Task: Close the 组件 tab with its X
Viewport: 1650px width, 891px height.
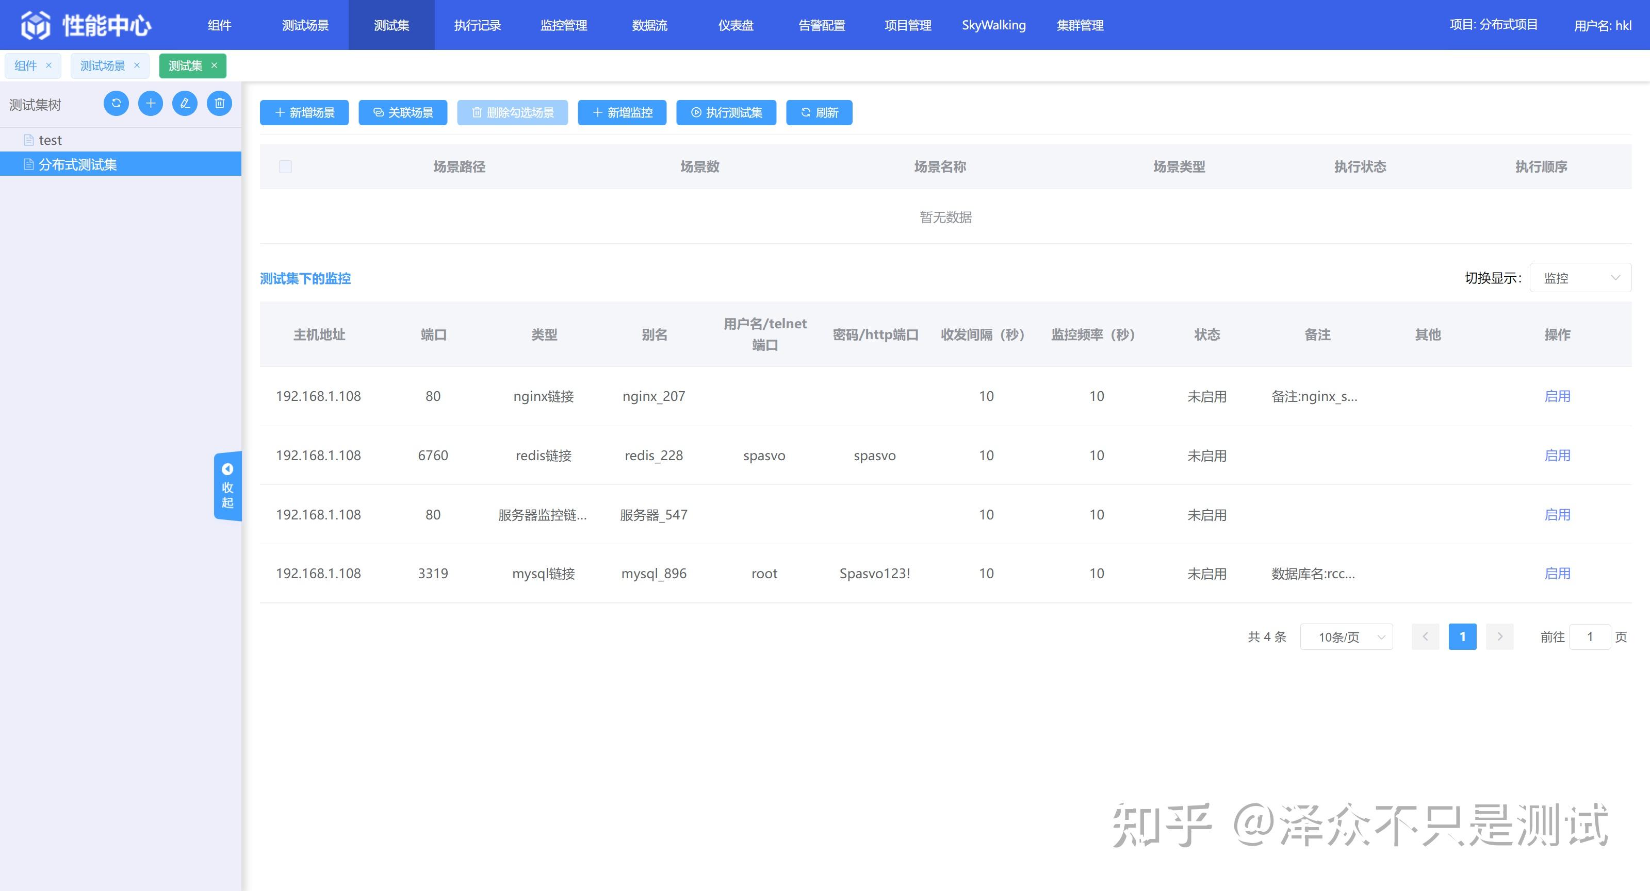Action: click(x=48, y=65)
